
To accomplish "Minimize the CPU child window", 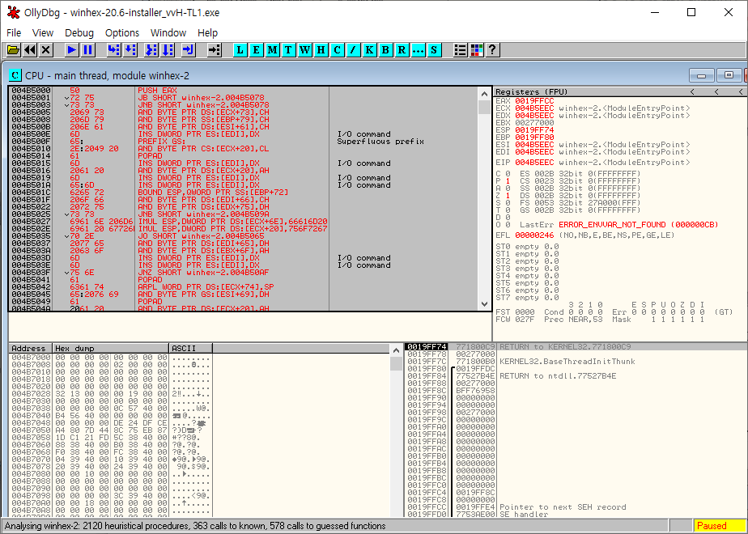I will [x=701, y=75].
